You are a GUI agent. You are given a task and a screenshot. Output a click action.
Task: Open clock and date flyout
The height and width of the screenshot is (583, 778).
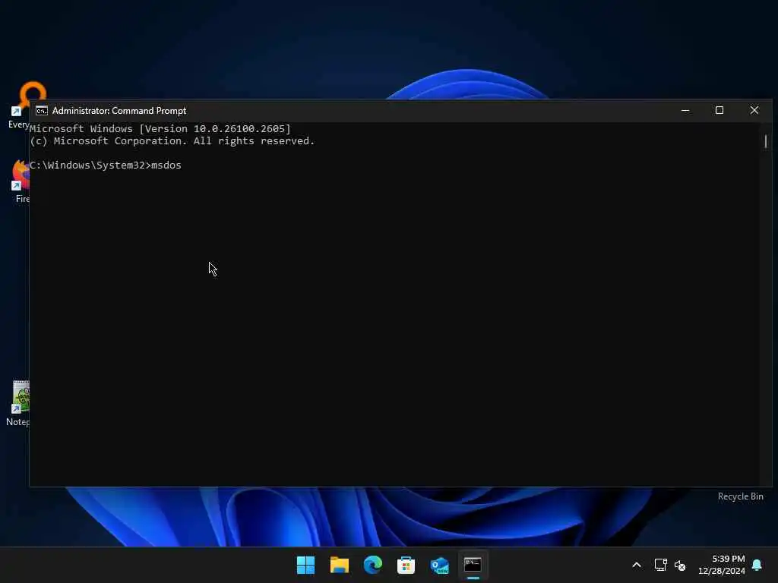point(722,565)
